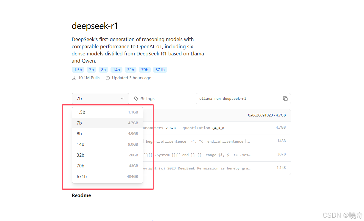This screenshot has width=364, height=221.
Task: Click the model description paragraph
Action: [138, 50]
